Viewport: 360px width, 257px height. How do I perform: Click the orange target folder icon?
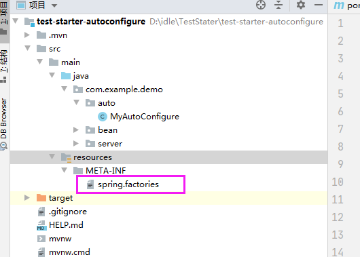point(41,198)
